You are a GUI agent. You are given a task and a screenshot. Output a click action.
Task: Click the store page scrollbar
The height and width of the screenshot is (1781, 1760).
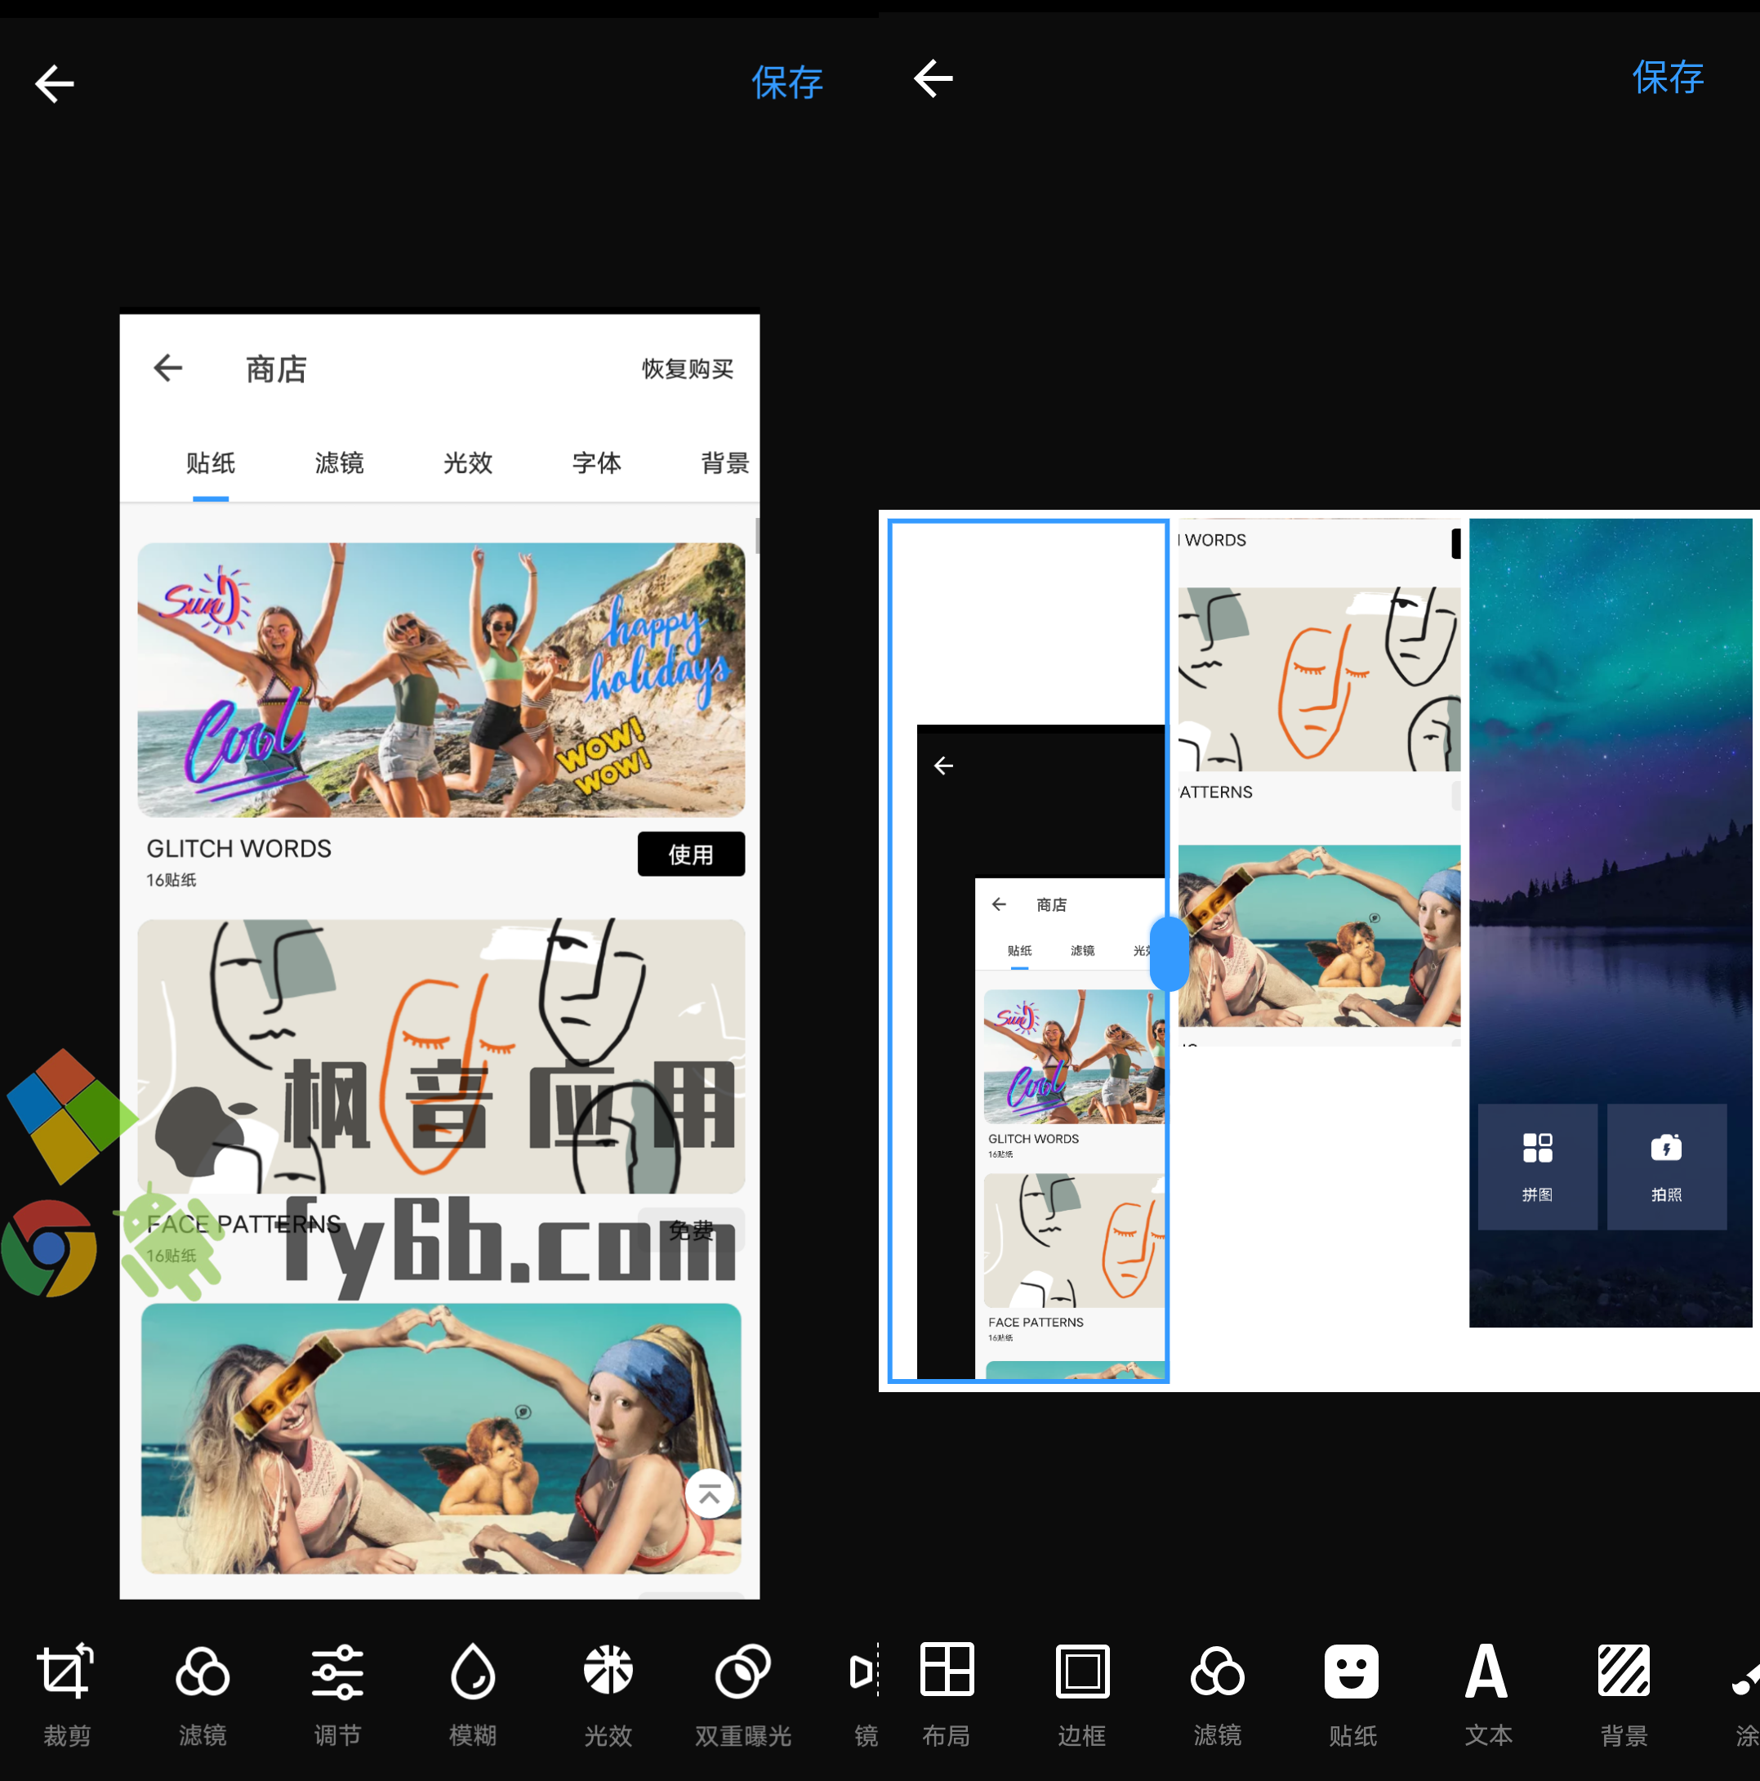pos(756,536)
